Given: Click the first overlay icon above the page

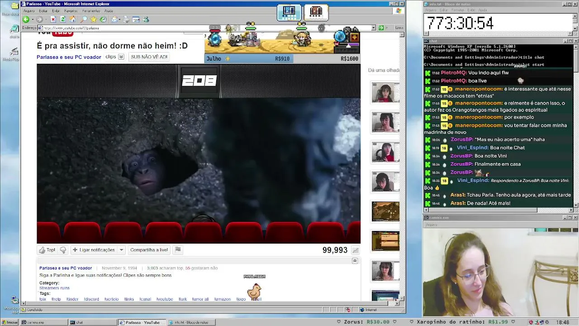Looking at the screenshot, I should click(x=289, y=12).
